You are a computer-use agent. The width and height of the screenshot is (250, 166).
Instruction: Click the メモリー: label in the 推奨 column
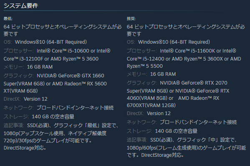click(x=137, y=74)
